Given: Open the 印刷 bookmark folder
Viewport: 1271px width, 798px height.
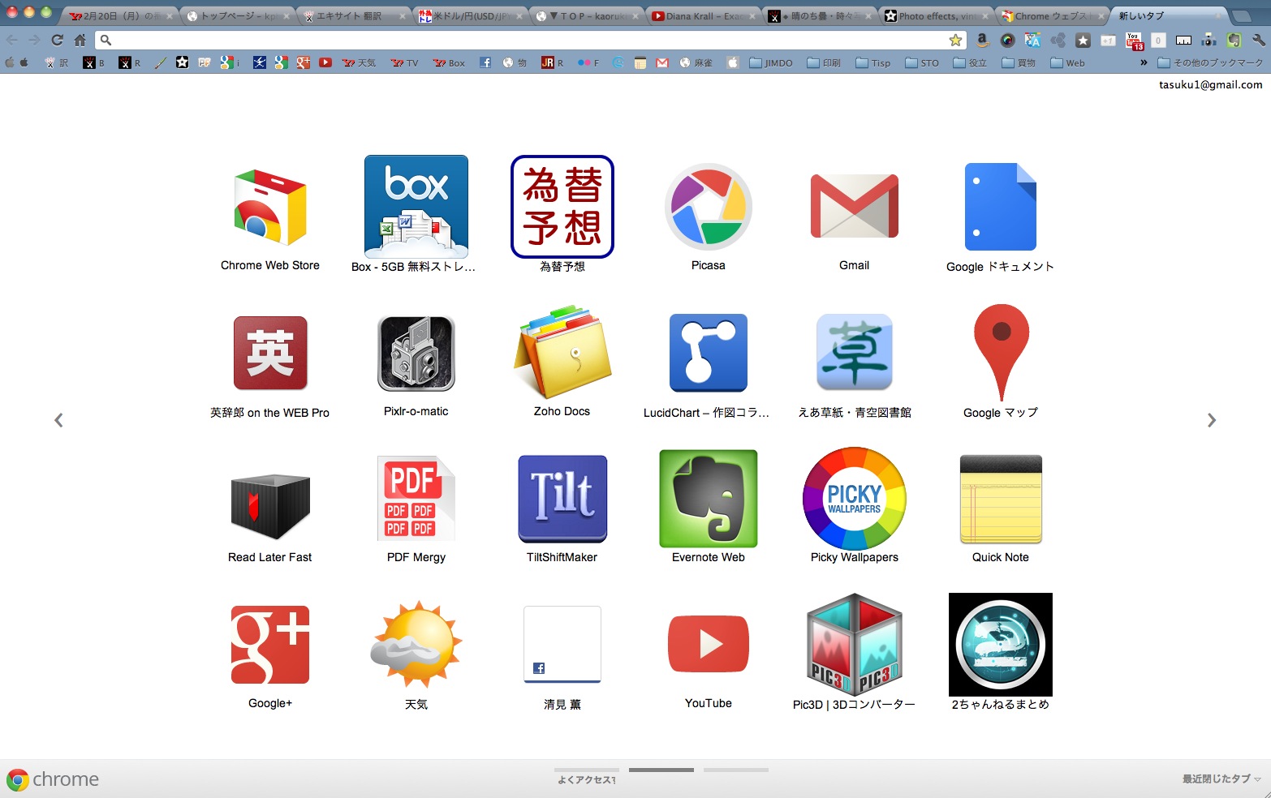Looking at the screenshot, I should pos(824,62).
